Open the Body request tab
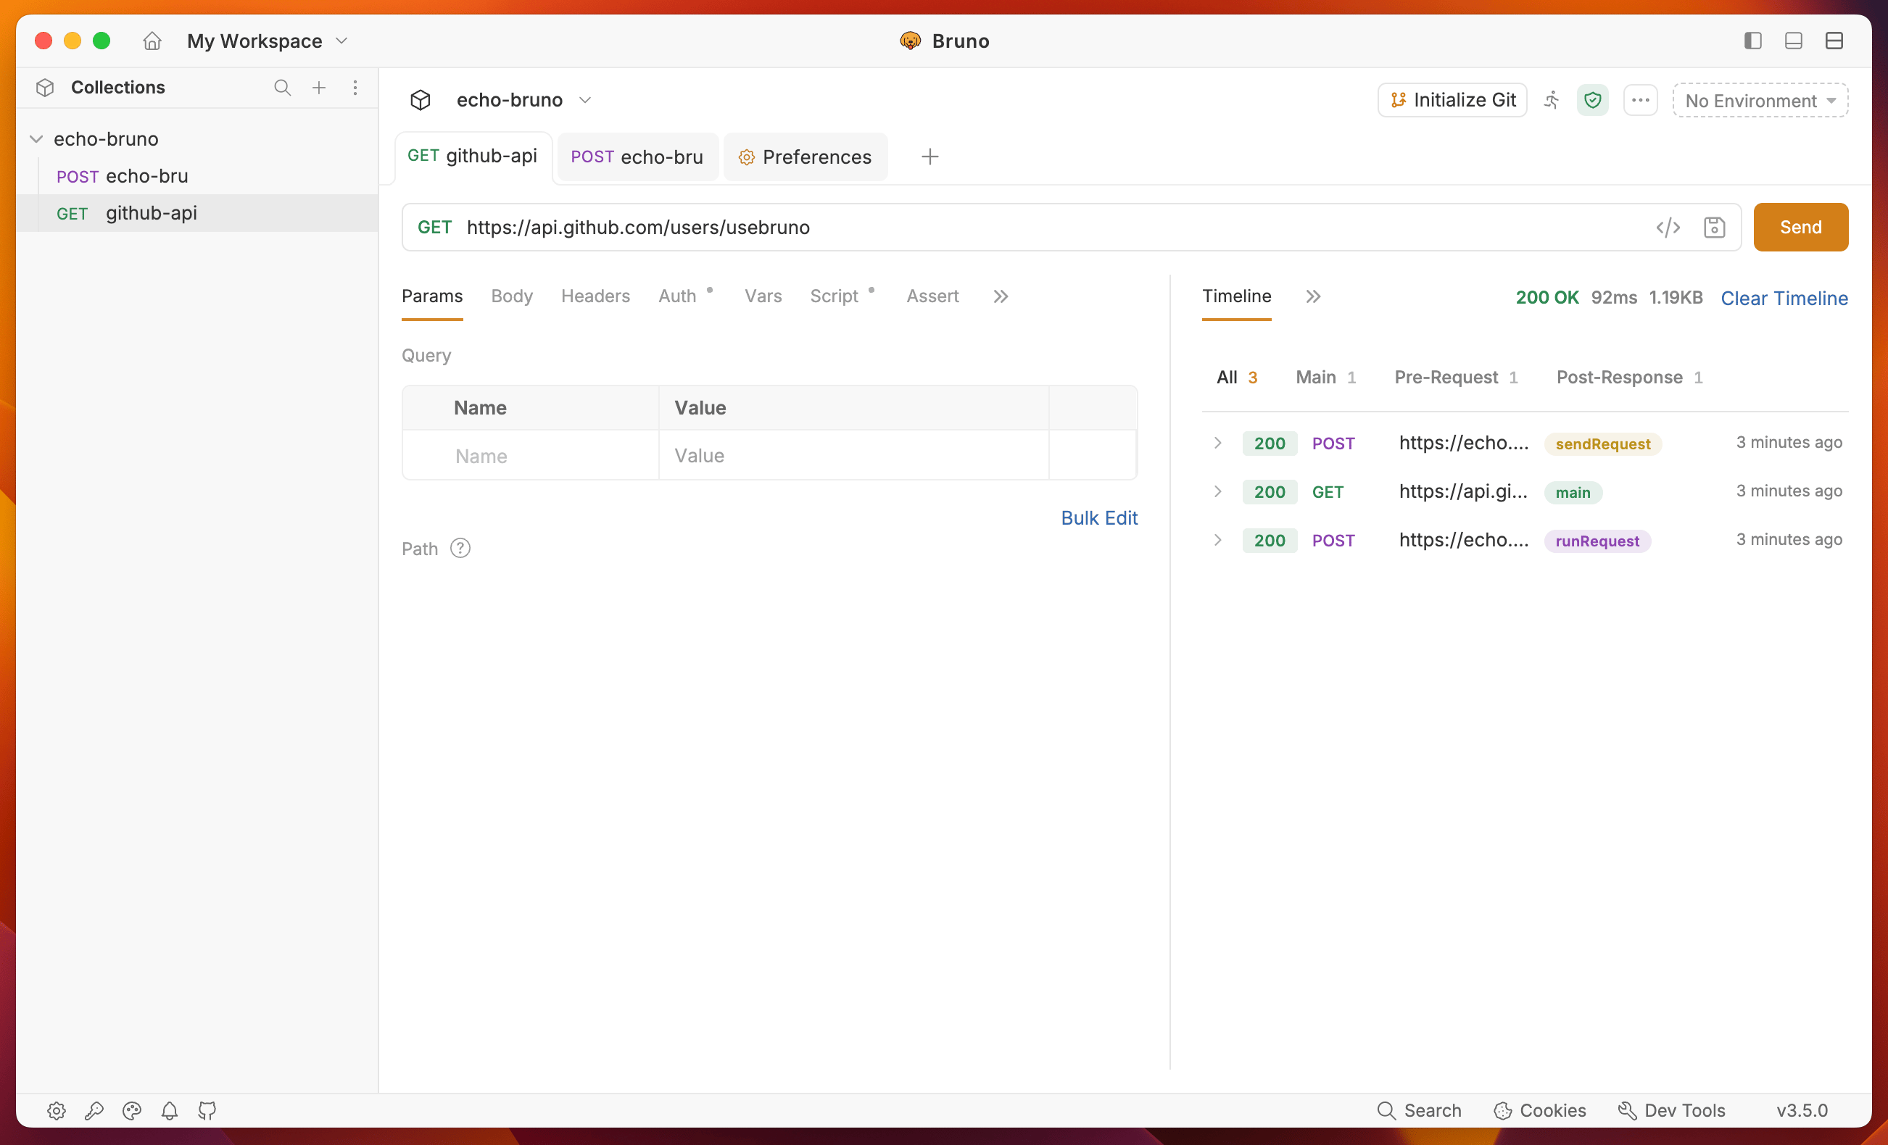Image resolution: width=1888 pixels, height=1145 pixels. [x=512, y=296]
